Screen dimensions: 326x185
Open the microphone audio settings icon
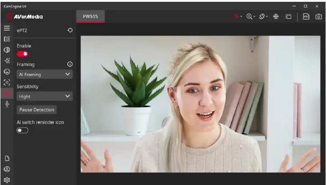click(7, 104)
